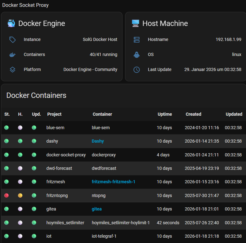Open the gitea container link
Image resolution: width=246 pixels, height=243 pixels.
tap(97, 209)
